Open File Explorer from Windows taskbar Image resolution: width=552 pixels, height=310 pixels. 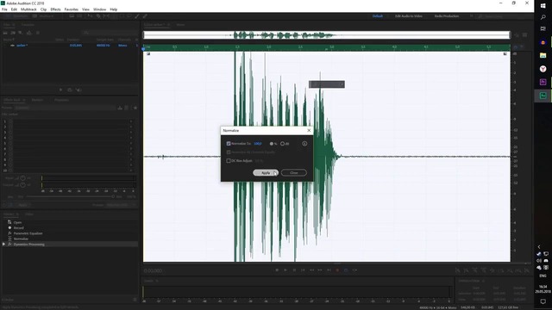pyautogui.click(x=543, y=55)
